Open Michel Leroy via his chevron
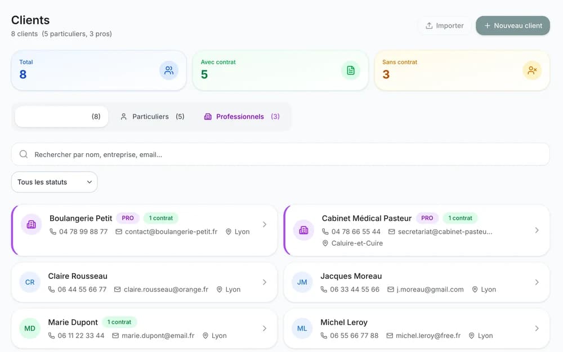 pyautogui.click(x=537, y=328)
